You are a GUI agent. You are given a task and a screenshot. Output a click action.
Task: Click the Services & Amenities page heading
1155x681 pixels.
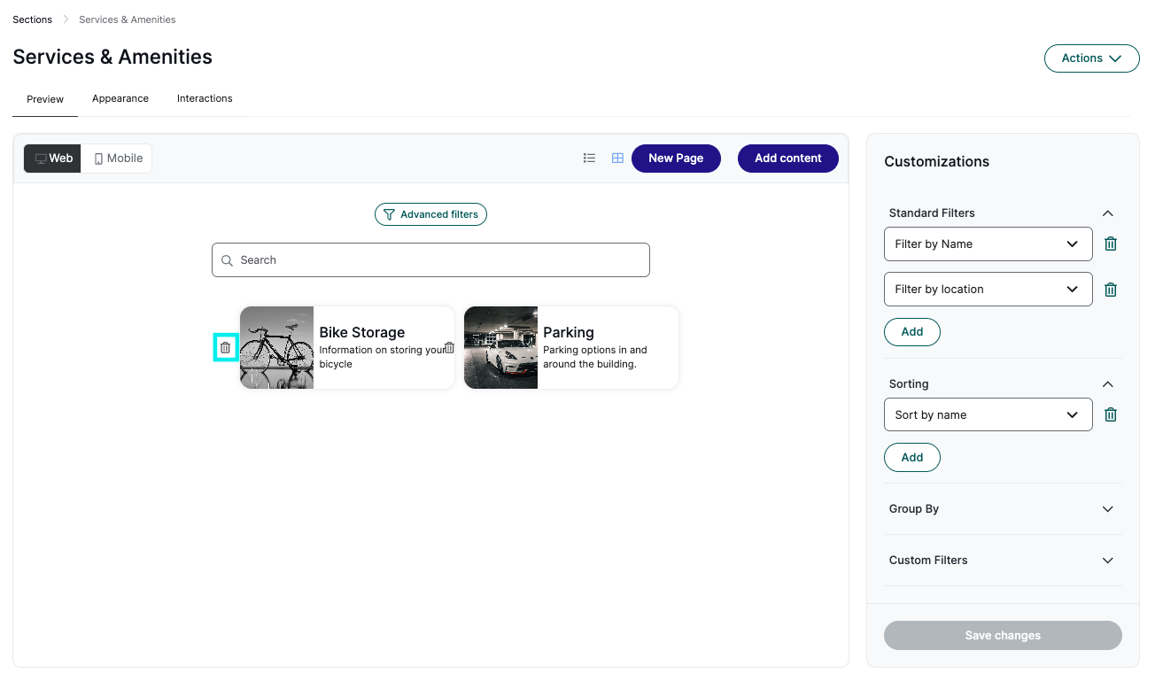click(112, 58)
